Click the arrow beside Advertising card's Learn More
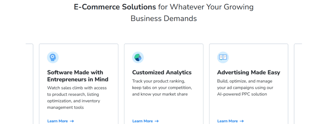Image resolution: width=326 pixels, height=124 pixels. (242, 121)
